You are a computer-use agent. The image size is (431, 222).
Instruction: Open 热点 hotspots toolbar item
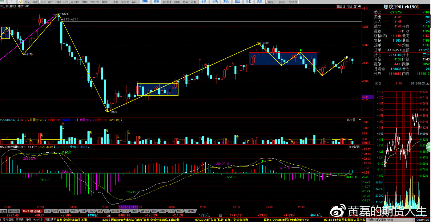(x=185, y=2)
